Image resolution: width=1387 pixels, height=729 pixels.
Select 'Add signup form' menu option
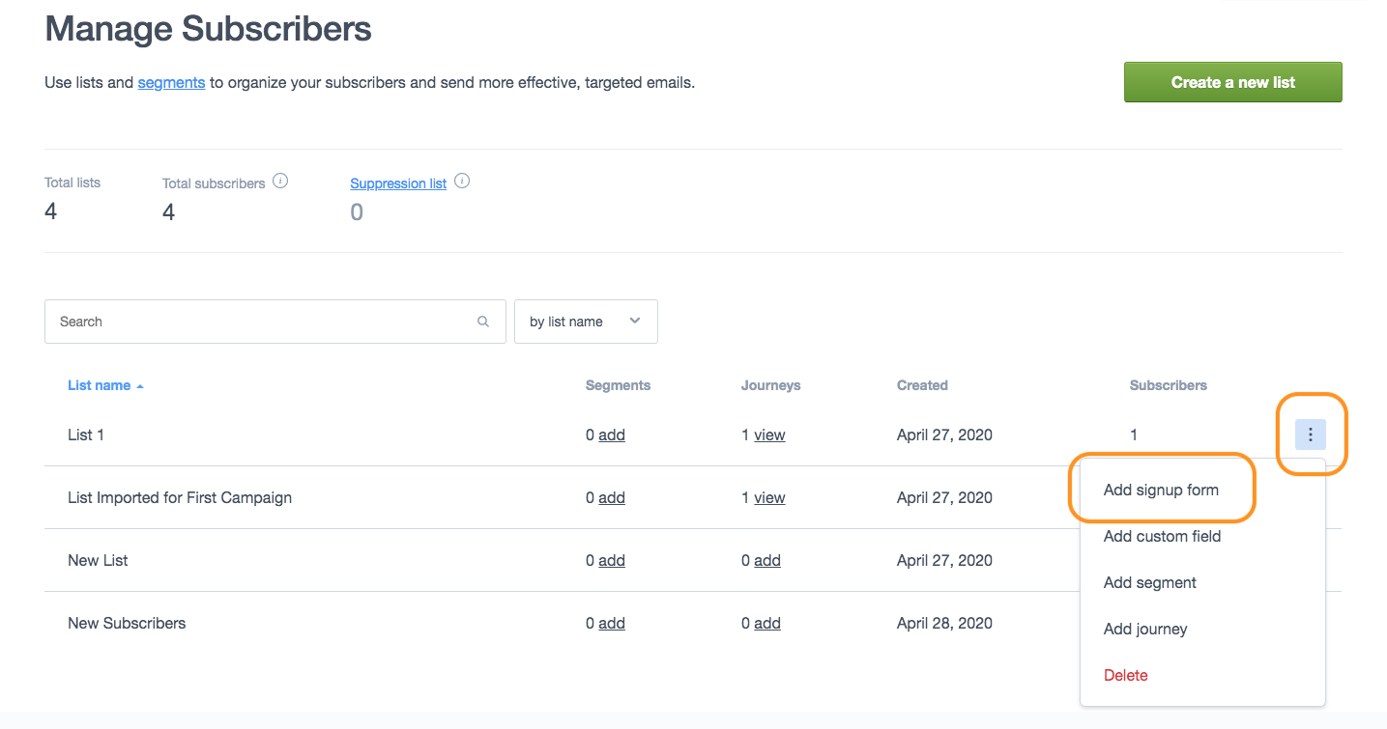coord(1161,490)
